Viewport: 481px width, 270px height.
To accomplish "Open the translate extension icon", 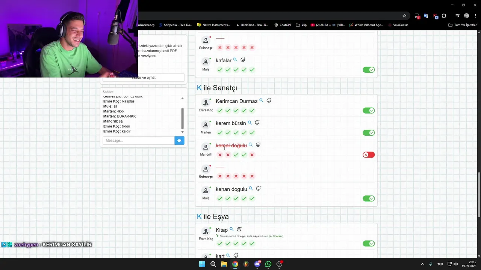I will click(426, 16).
